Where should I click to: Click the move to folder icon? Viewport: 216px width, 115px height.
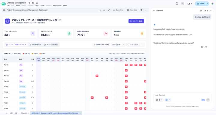(x=33, y=3)
